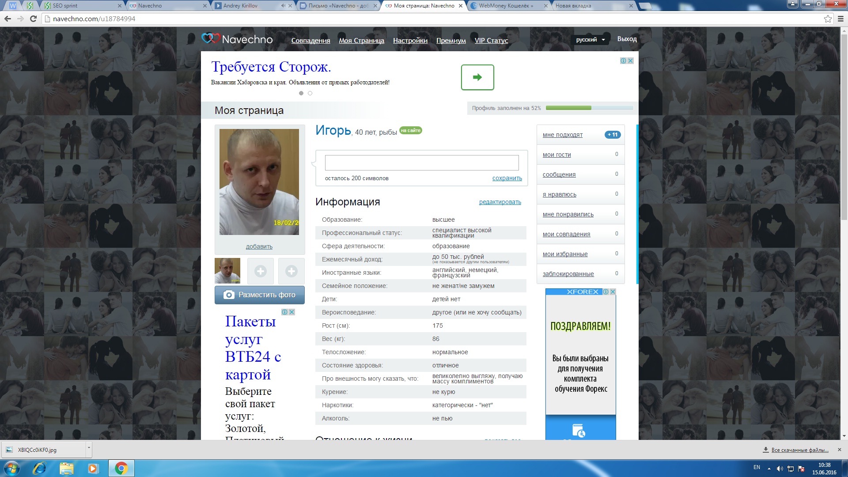The height and width of the screenshot is (477, 848).
Task: Open мои совпадения link
Action: pos(566,234)
